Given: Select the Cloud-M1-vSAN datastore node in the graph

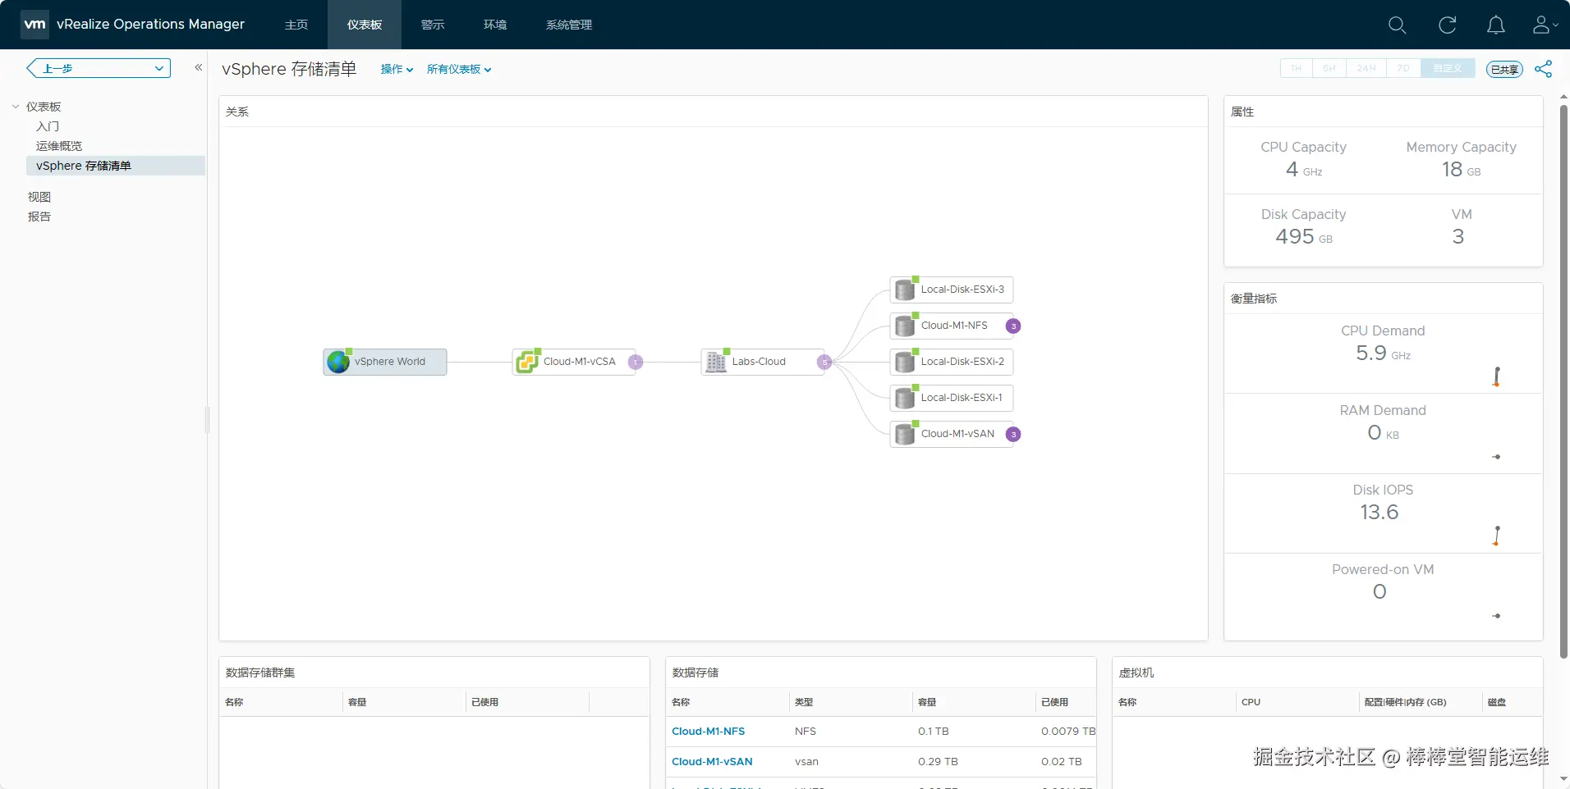Looking at the screenshot, I should (952, 434).
